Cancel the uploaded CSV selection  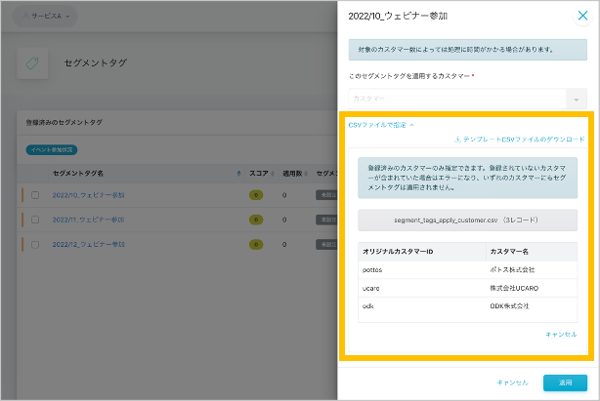pos(561,334)
